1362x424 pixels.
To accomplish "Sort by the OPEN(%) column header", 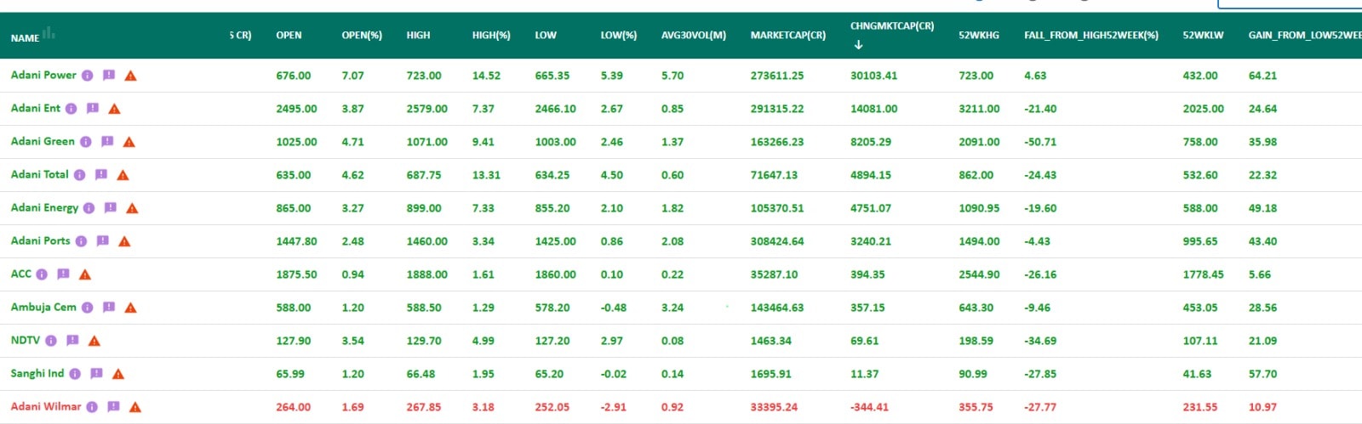I will click(362, 36).
